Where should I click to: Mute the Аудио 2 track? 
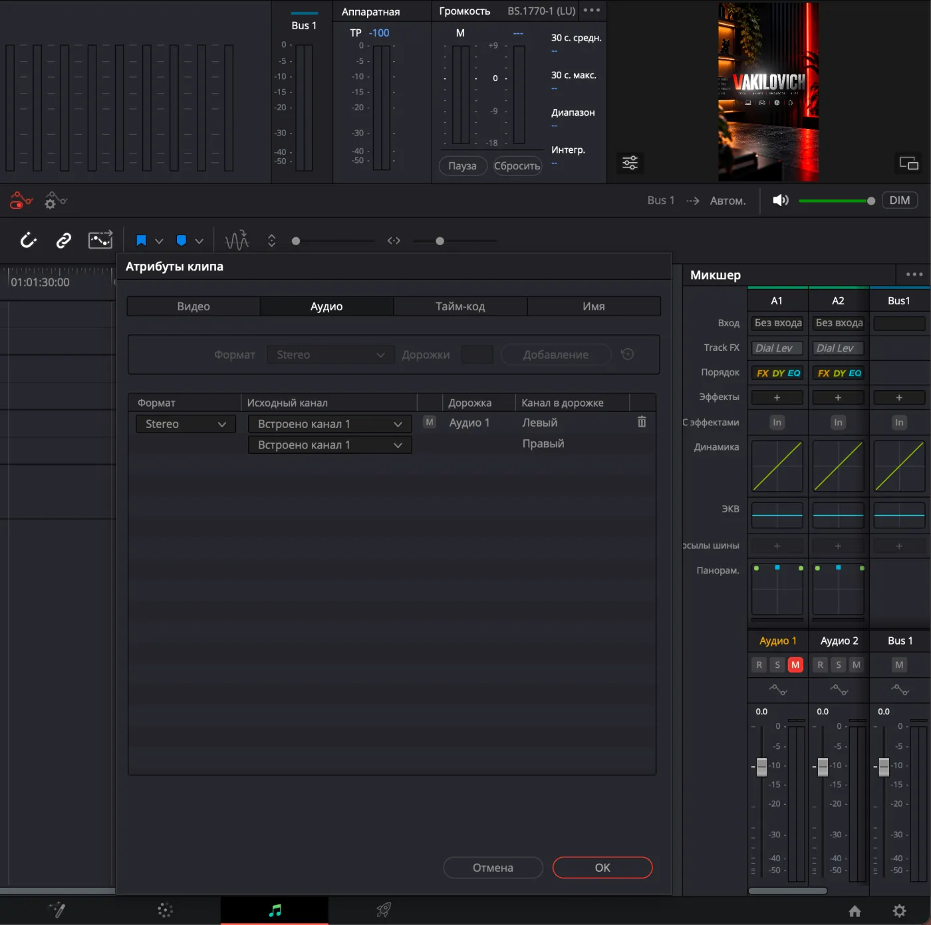[x=857, y=665]
